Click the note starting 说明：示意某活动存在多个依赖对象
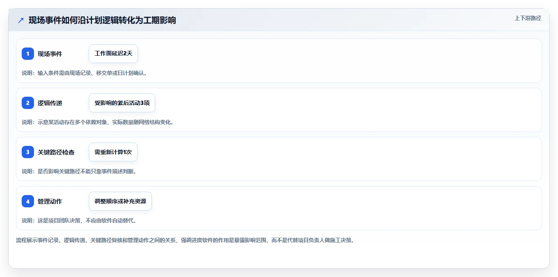The height and width of the screenshot is (277, 558). pyautogui.click(x=98, y=122)
